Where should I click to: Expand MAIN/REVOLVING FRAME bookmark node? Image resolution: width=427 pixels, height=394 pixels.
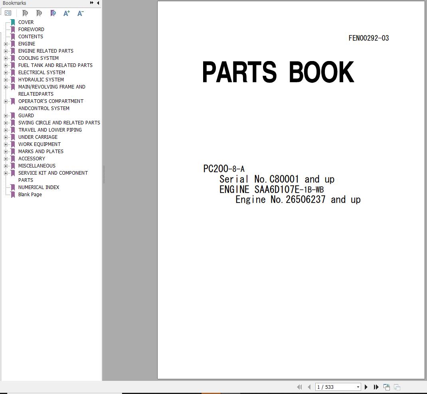[x=6, y=87]
